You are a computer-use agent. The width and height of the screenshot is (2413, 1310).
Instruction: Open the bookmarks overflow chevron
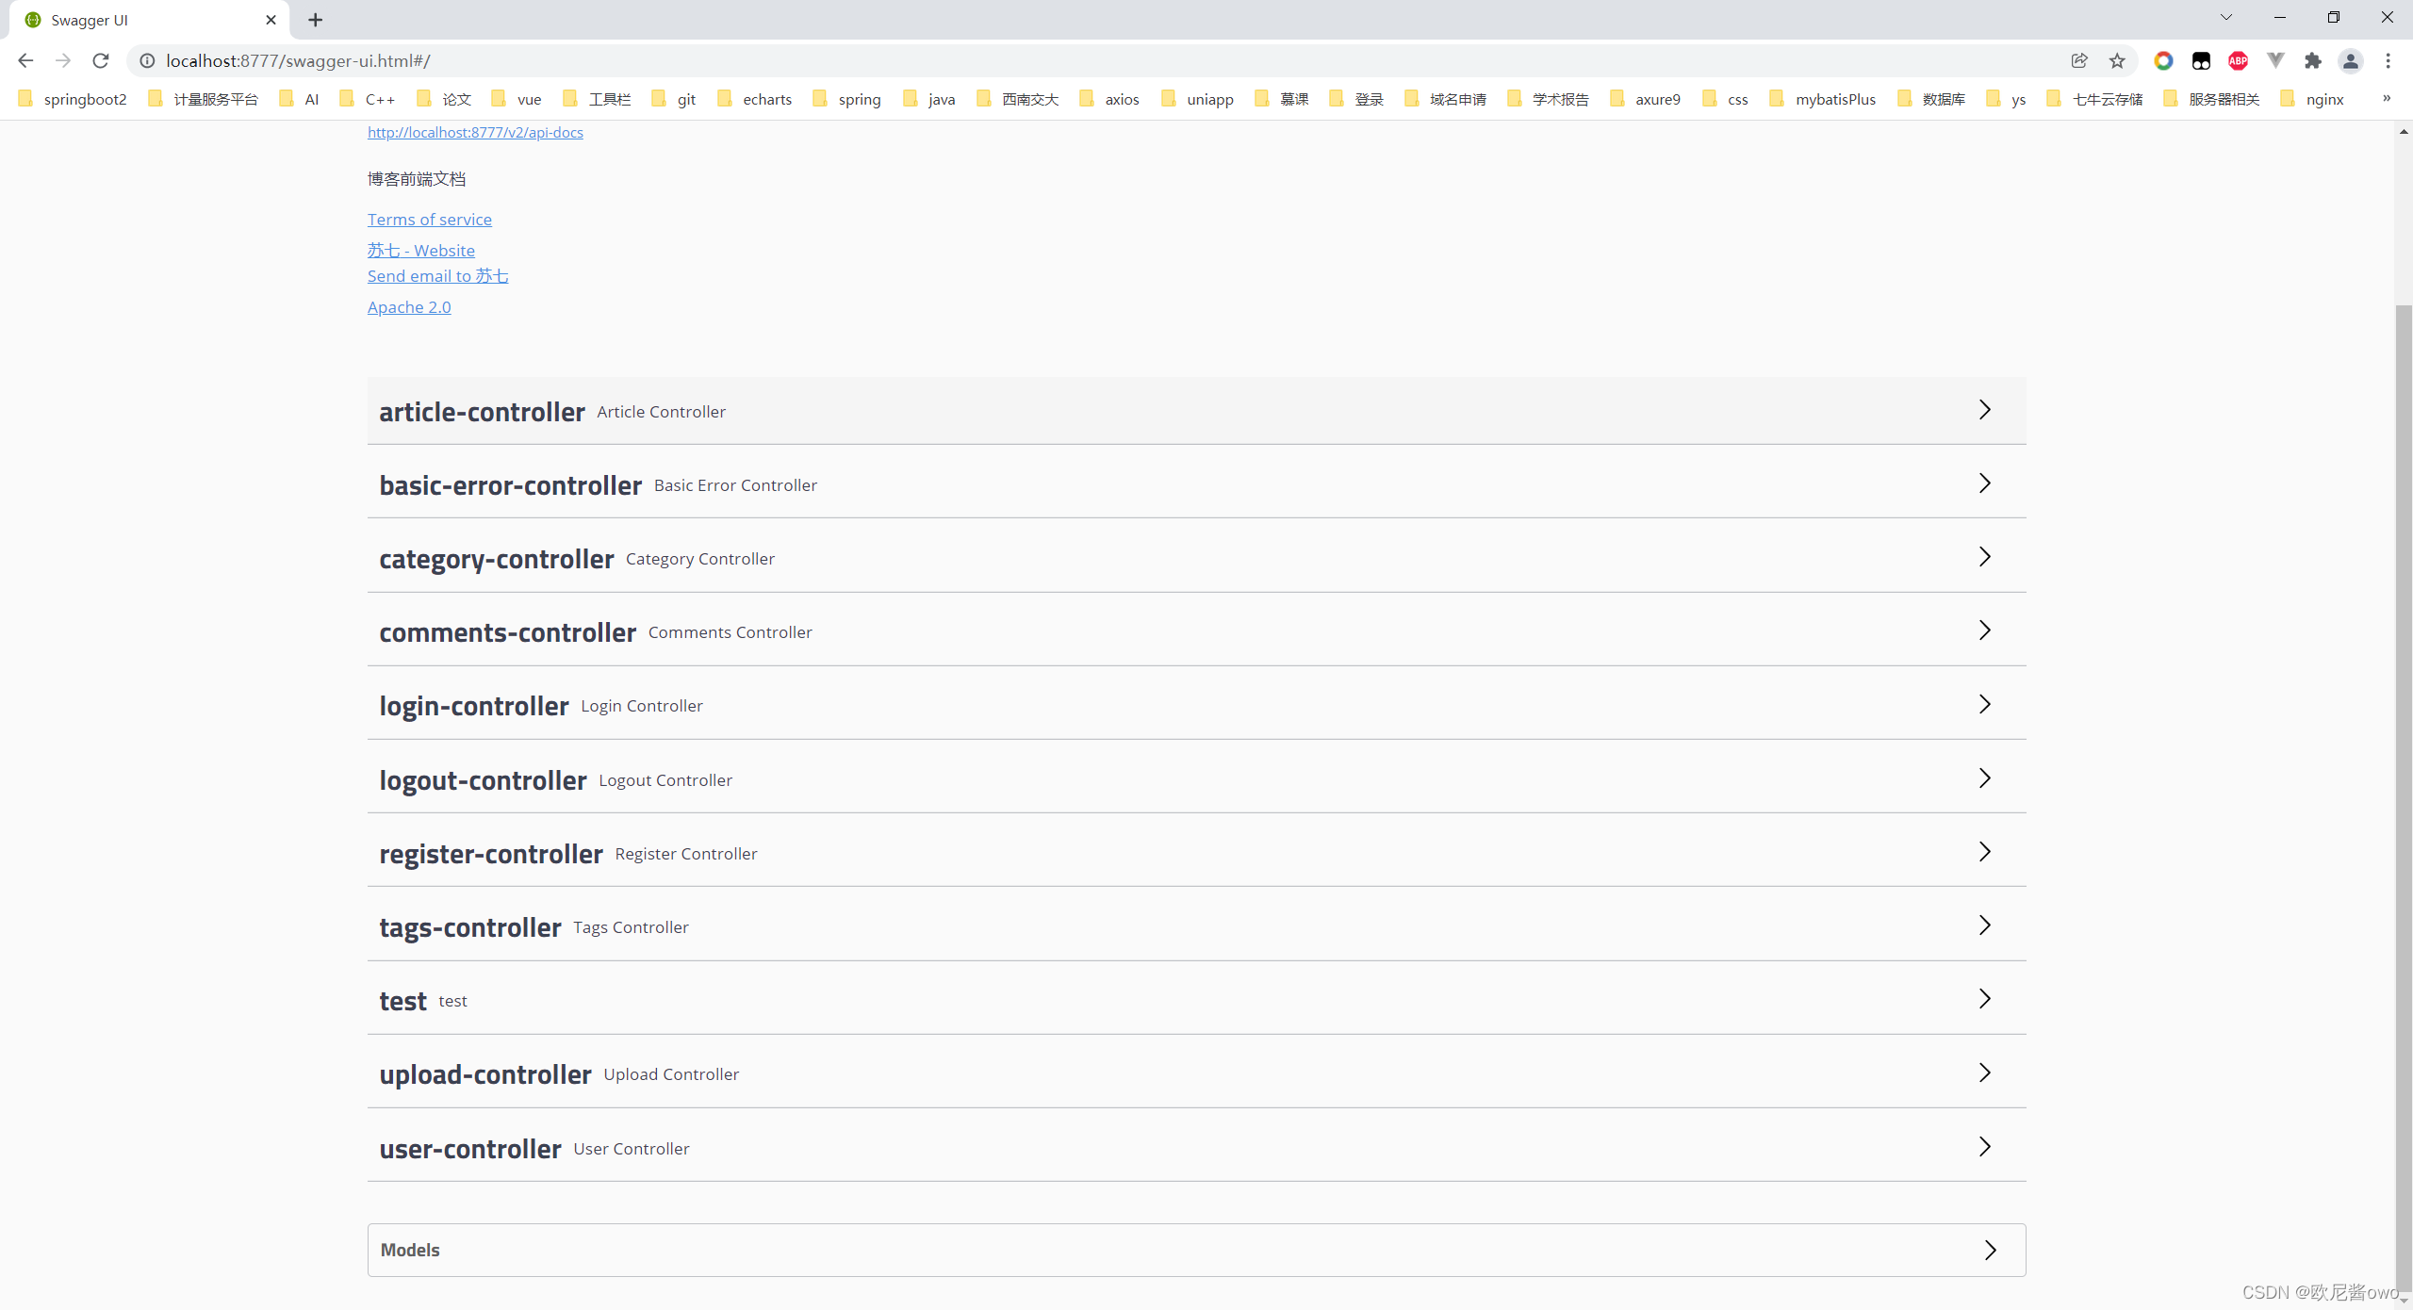pos(2386,99)
